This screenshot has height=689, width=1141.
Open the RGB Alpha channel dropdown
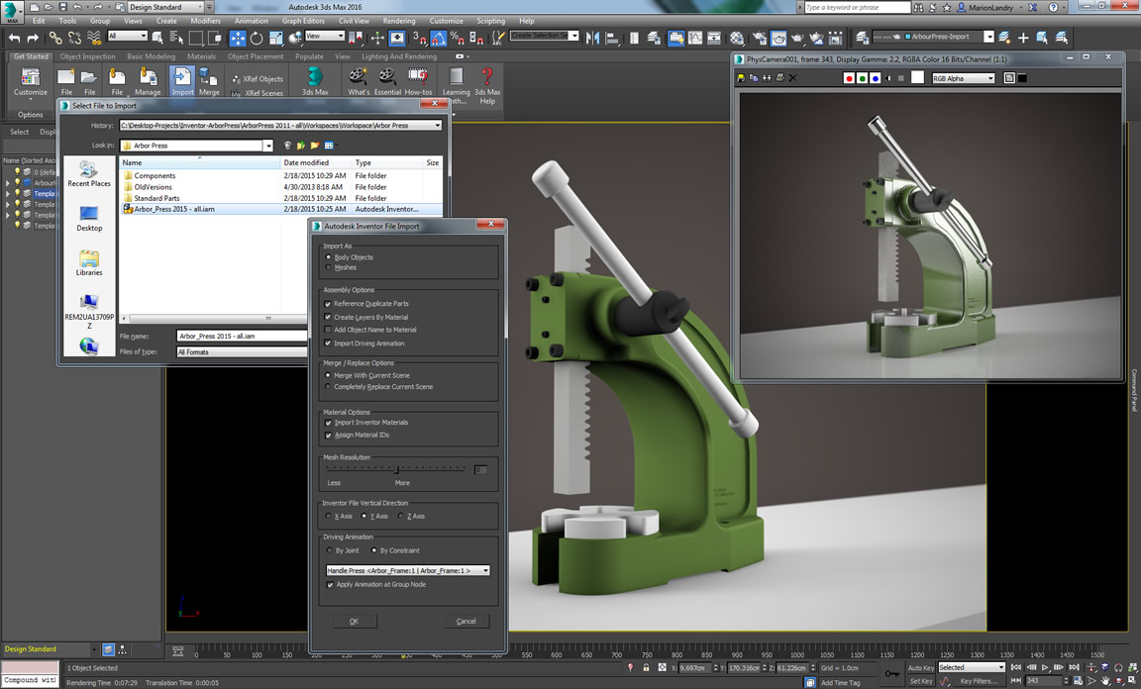963,78
